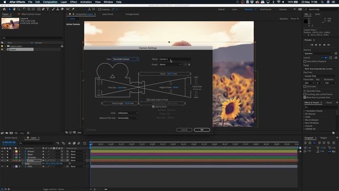Open Range 'Work Area Extended' dropdown
The image size is (339, 191).
[320, 68]
